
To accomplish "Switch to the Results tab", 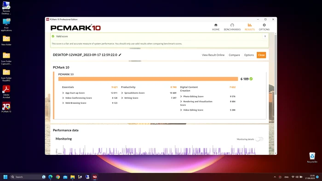I will [x=249, y=27].
